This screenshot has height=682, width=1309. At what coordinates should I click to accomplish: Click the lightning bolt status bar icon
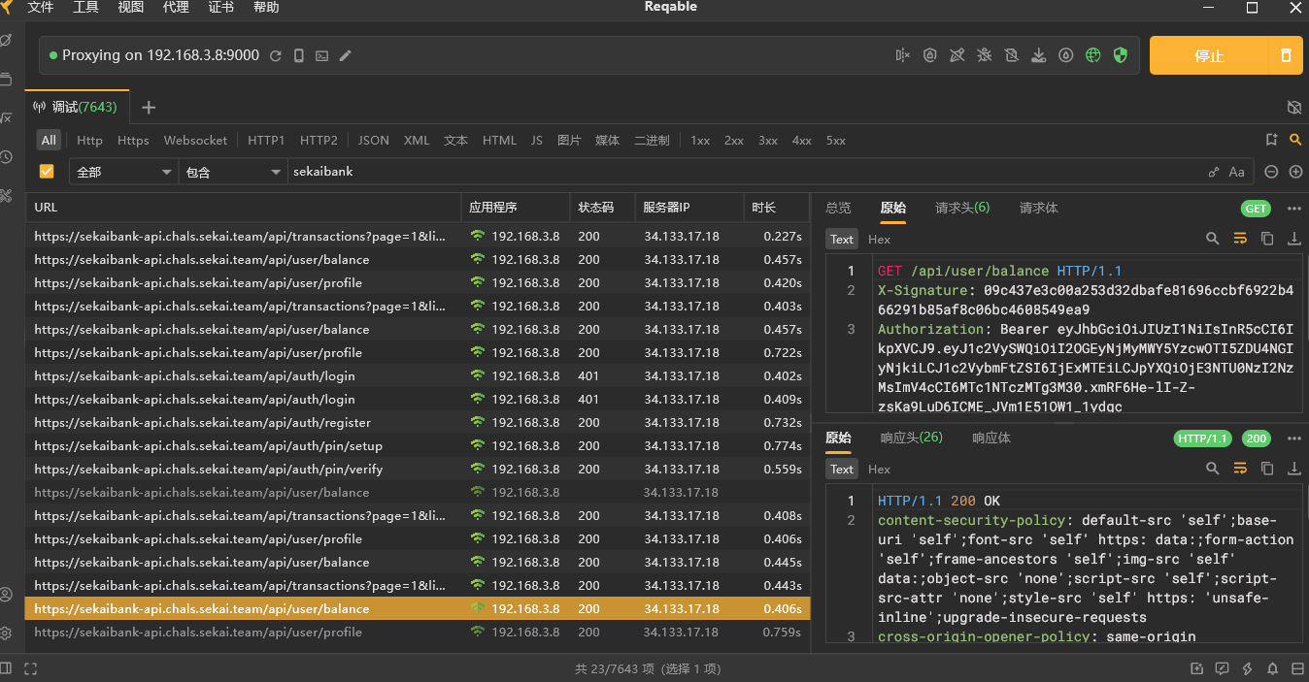click(1247, 668)
